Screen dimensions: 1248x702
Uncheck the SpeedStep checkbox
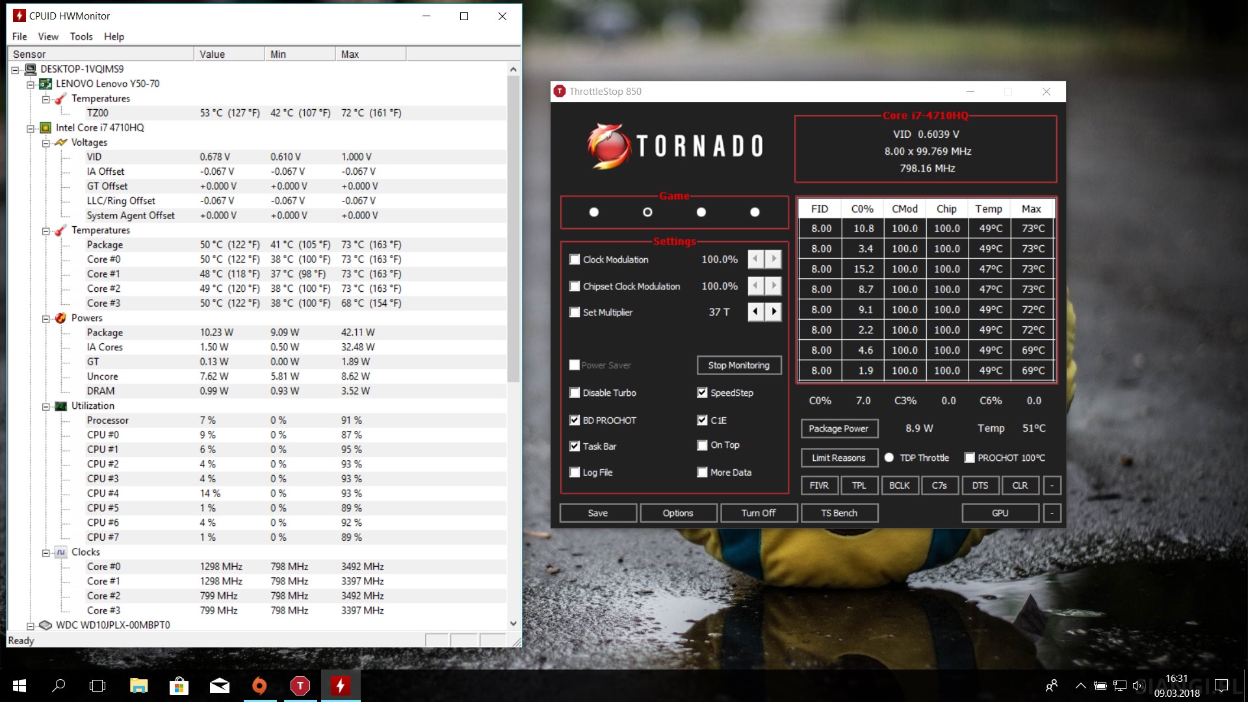click(x=702, y=393)
